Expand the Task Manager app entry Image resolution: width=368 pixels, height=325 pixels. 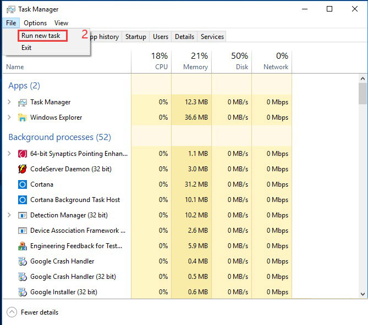pyautogui.click(x=9, y=102)
